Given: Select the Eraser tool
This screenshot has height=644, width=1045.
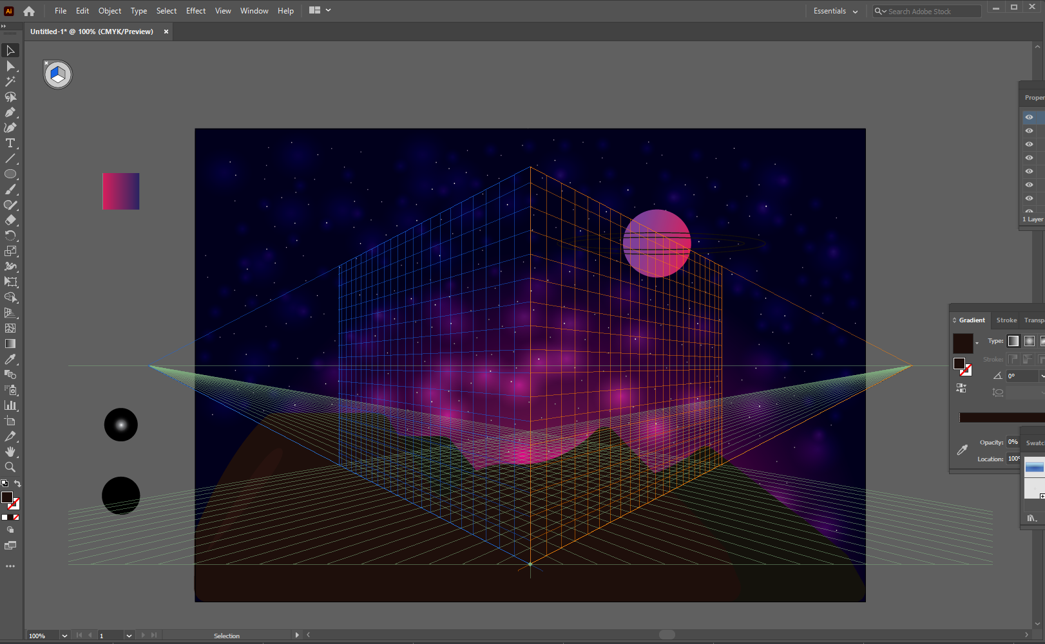Looking at the screenshot, I should [x=10, y=220].
